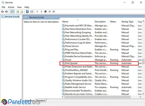This screenshot has height=106, width=145.
Task: Toggle the Show/Hide Console Tree icon
Action: [x=12, y=12]
